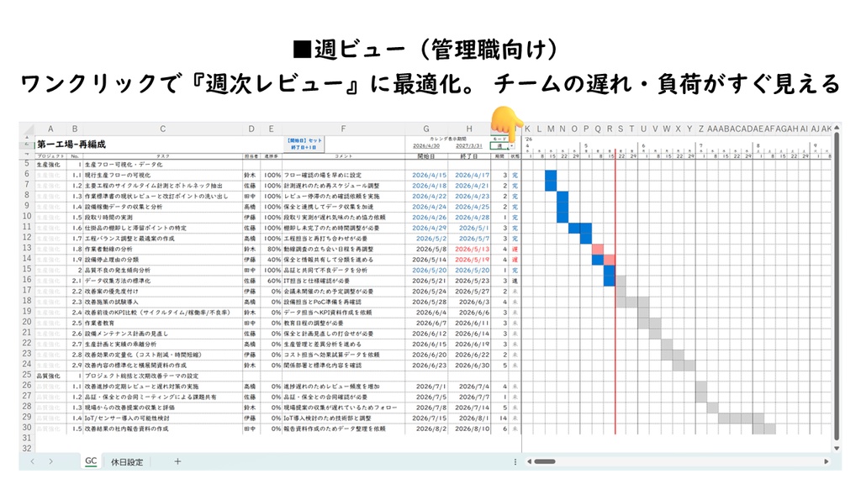Click the gray Gantt bar in row 30
Image resolution: width=861 pixels, height=484 pixels.
[x=764, y=429]
